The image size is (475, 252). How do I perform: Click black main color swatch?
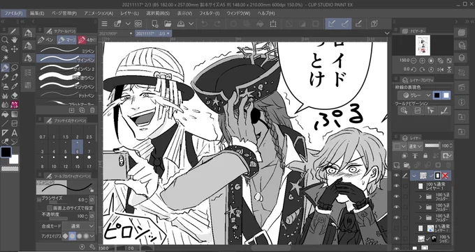tap(6, 152)
